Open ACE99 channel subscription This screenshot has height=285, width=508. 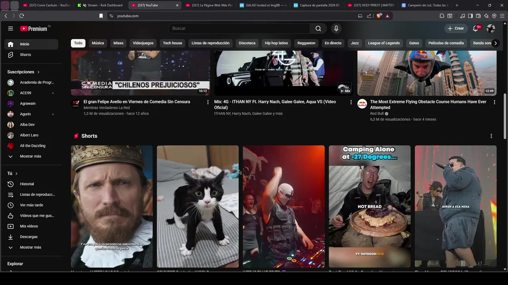tap(32, 93)
